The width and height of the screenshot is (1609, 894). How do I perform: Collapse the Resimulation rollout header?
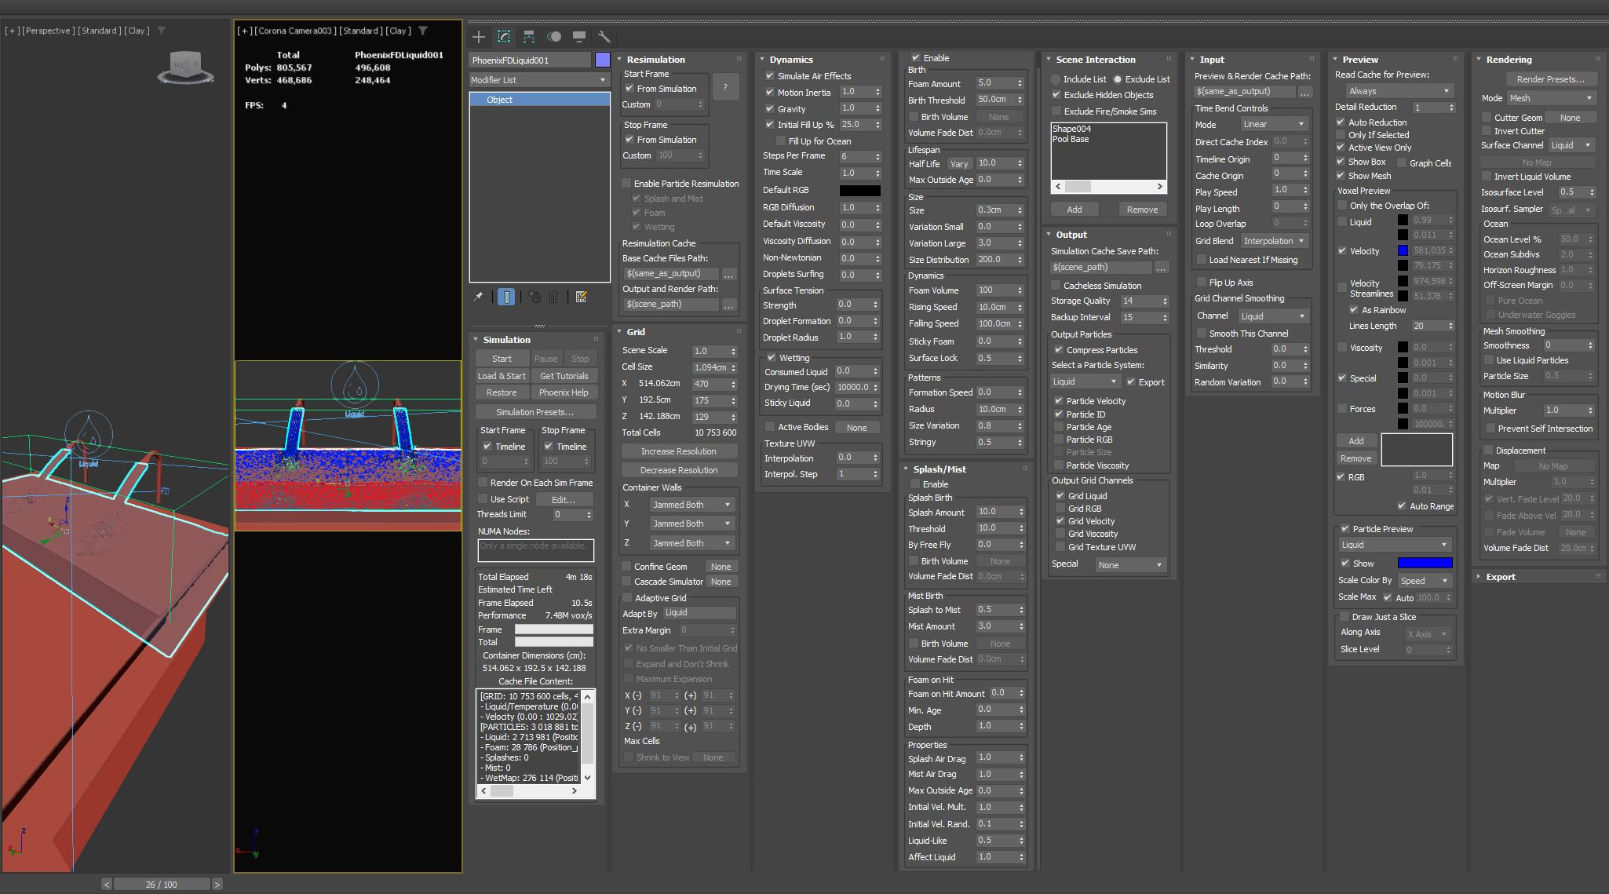[655, 60]
